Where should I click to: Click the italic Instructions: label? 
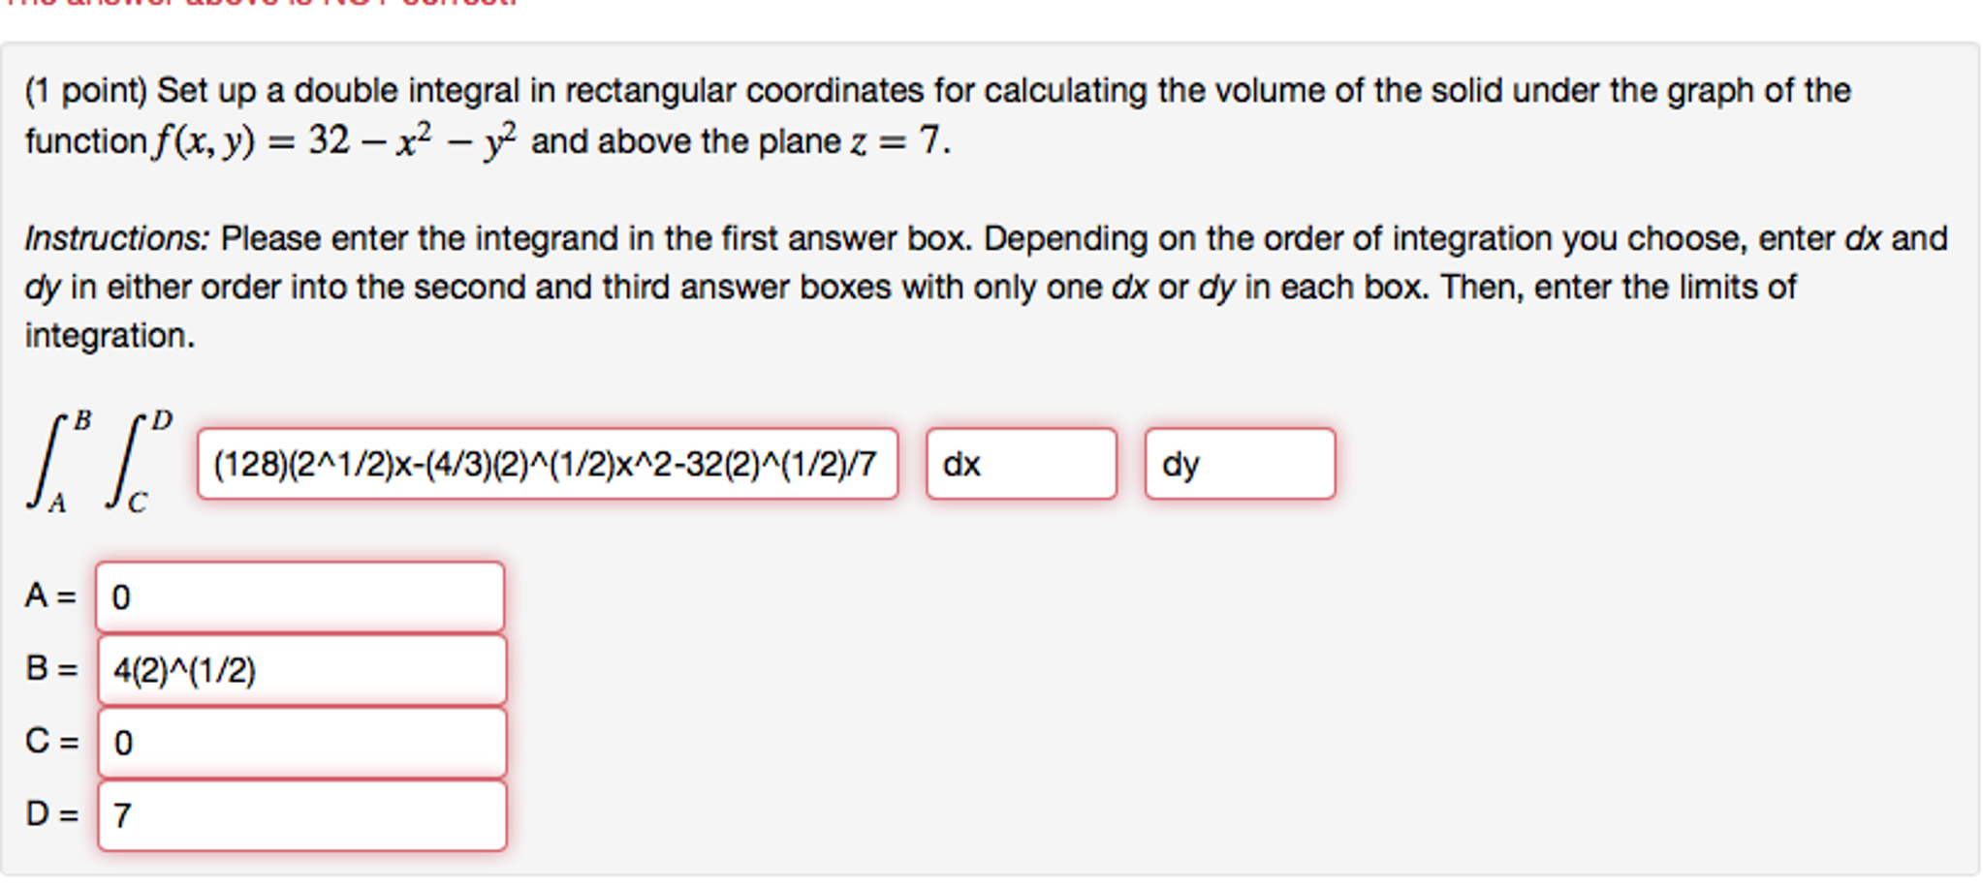pyautogui.click(x=116, y=238)
